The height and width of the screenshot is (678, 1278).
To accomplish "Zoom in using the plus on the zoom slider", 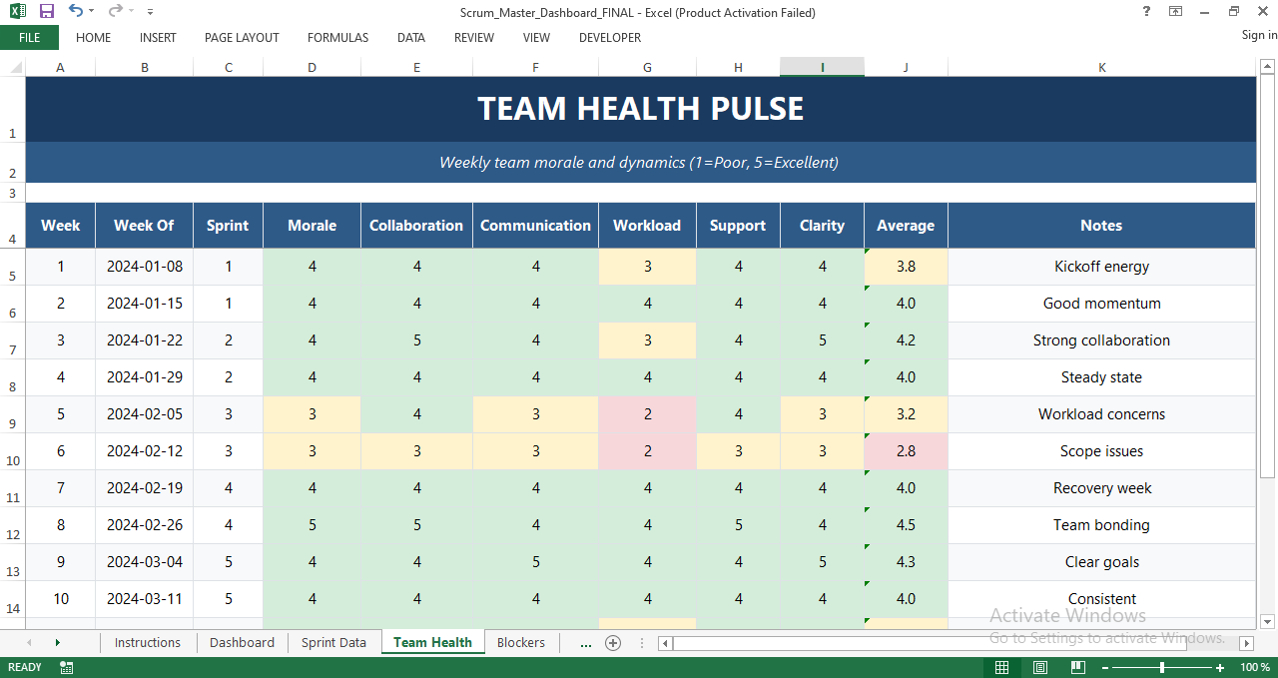I will [1219, 667].
